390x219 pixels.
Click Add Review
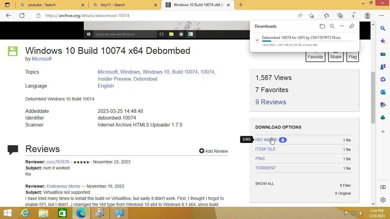pyautogui.click(x=214, y=151)
